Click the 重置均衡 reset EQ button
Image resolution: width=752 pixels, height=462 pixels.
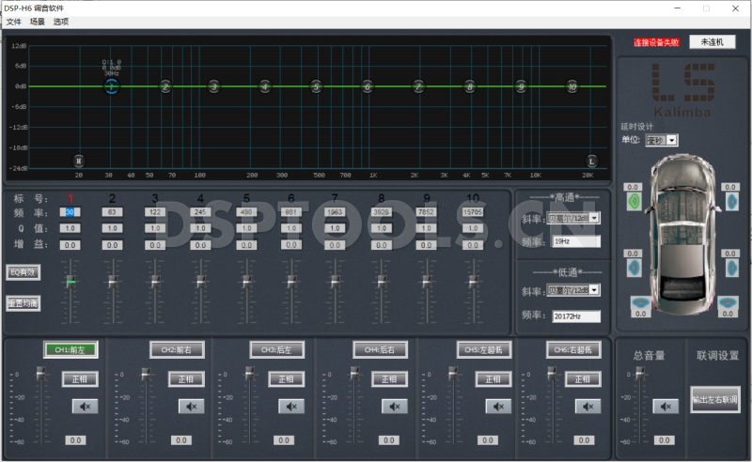(x=22, y=303)
